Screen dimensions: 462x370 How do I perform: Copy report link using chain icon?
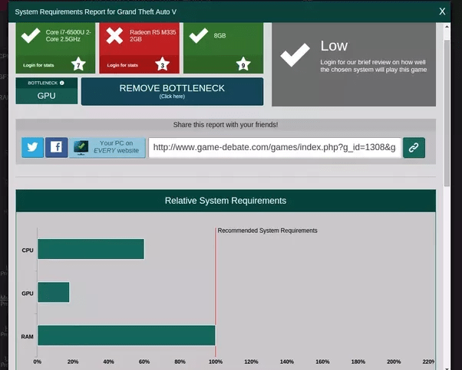(x=414, y=147)
